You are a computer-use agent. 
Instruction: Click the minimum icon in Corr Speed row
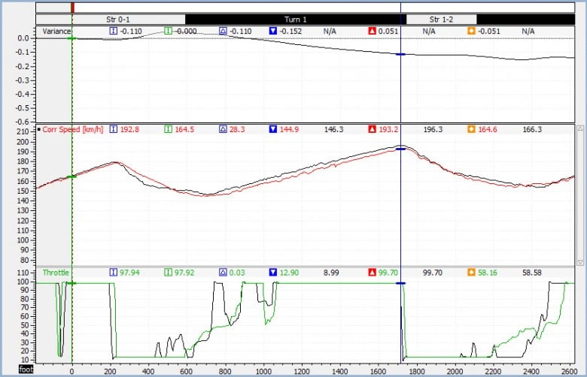(273, 129)
